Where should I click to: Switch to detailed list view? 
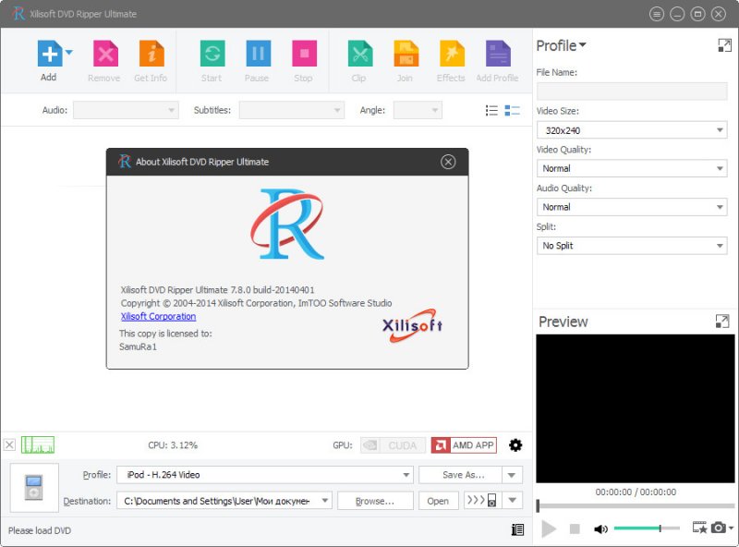pyautogui.click(x=512, y=110)
